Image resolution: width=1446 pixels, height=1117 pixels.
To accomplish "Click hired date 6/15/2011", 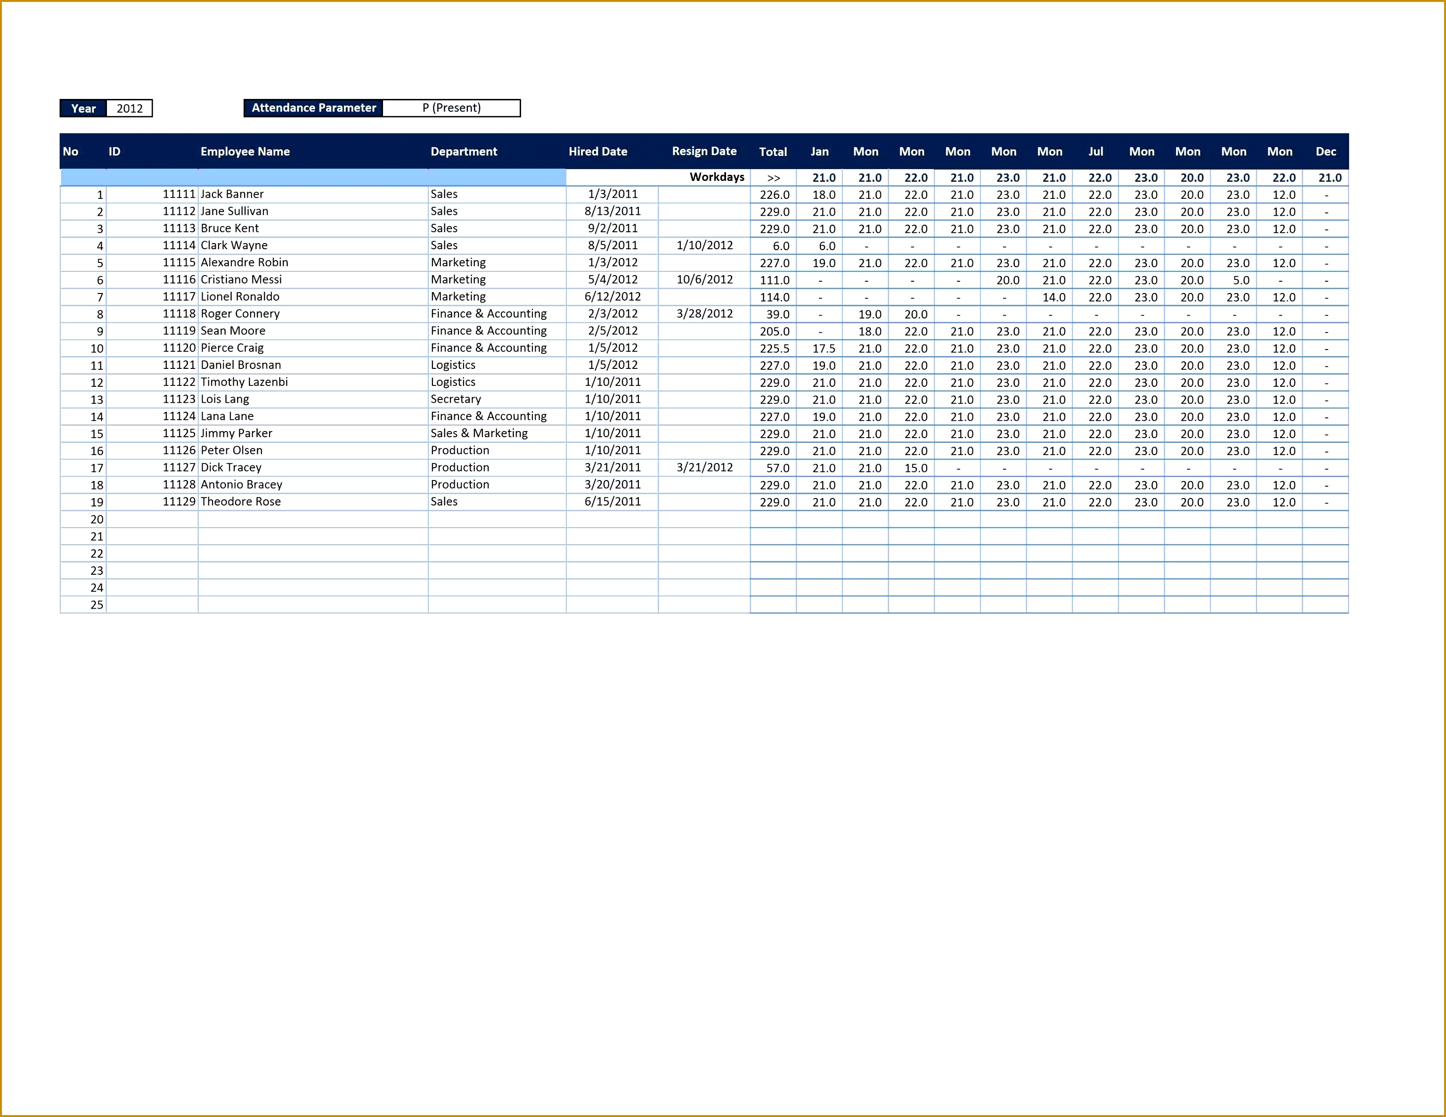I will pyautogui.click(x=613, y=502).
